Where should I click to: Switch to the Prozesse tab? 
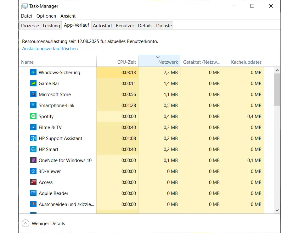[x=30, y=26]
